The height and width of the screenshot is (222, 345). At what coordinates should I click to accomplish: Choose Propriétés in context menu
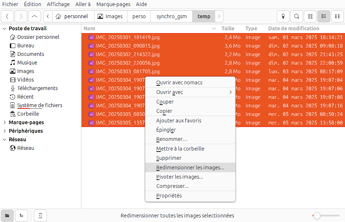pyautogui.click(x=190, y=196)
